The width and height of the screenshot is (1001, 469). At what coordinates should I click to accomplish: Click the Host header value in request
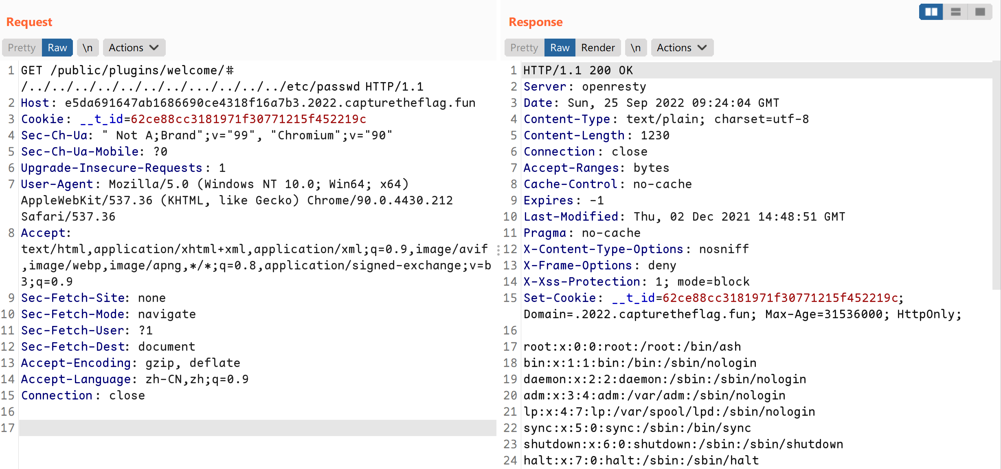270,103
